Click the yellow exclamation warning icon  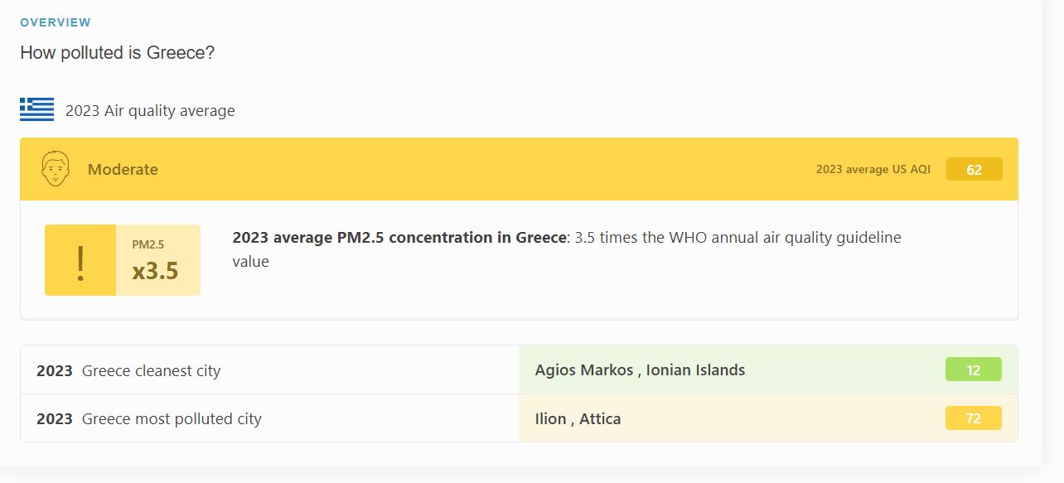80,260
